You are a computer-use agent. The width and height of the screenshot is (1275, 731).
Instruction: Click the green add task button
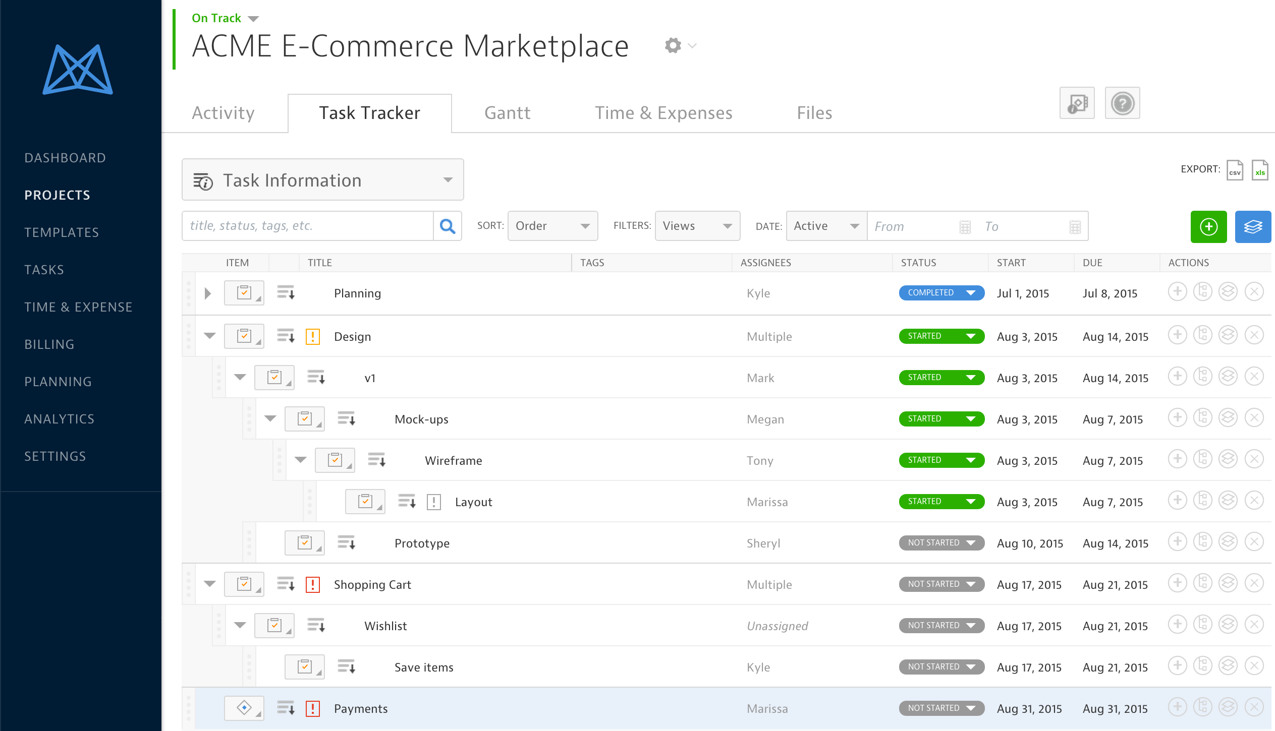point(1208,226)
